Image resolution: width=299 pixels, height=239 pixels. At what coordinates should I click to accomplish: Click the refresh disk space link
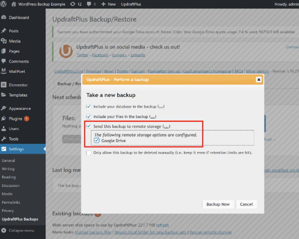coord(162,225)
